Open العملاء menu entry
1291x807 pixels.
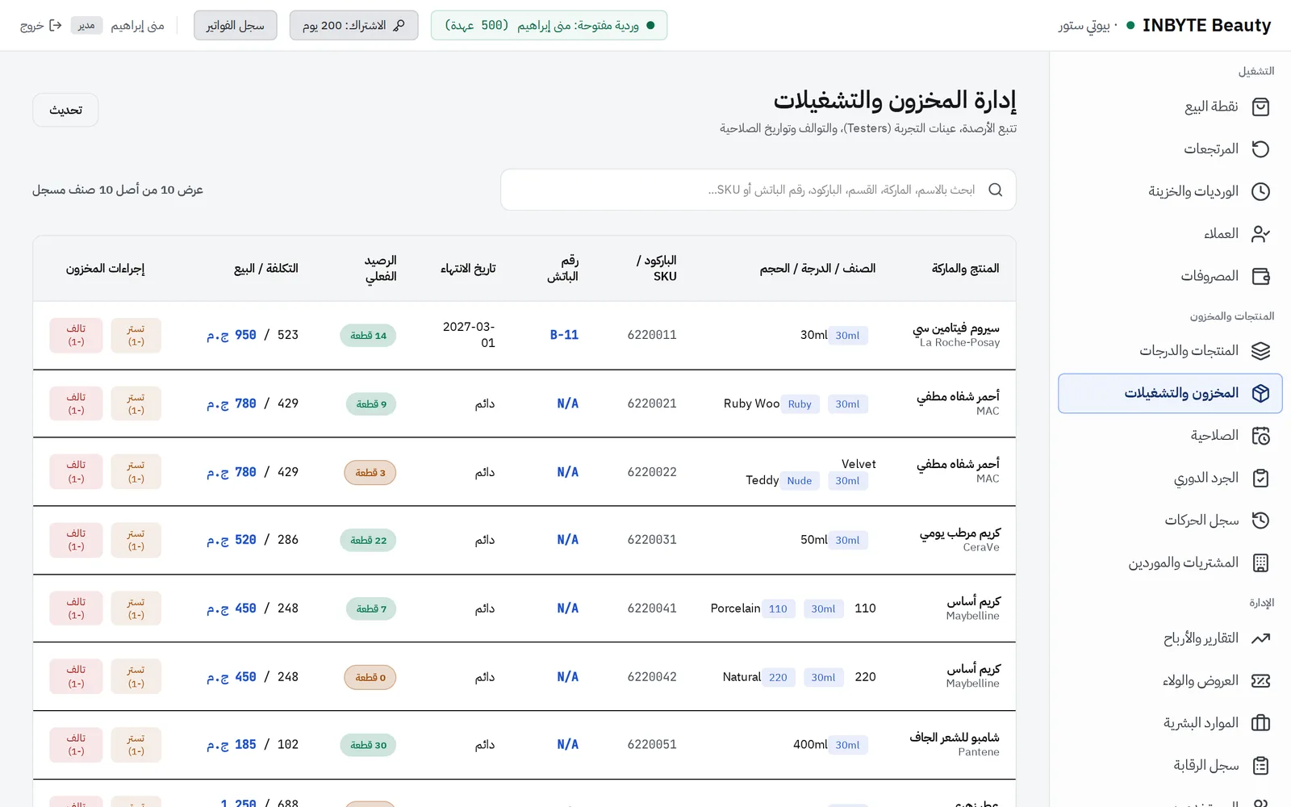click(x=1170, y=234)
